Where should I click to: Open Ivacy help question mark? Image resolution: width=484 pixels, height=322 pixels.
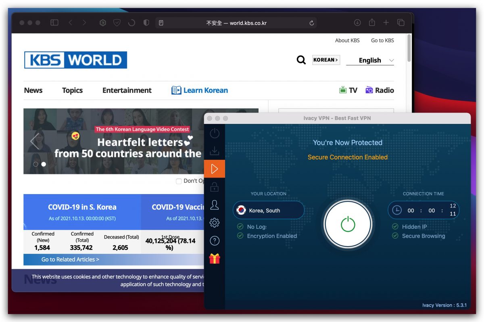[215, 241]
